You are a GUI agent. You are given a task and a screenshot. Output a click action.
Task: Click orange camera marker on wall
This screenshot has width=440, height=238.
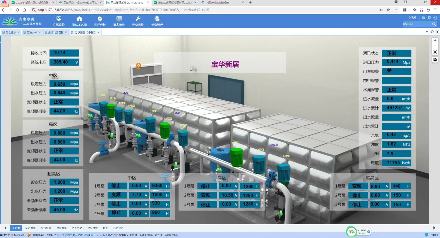(x=139, y=66)
